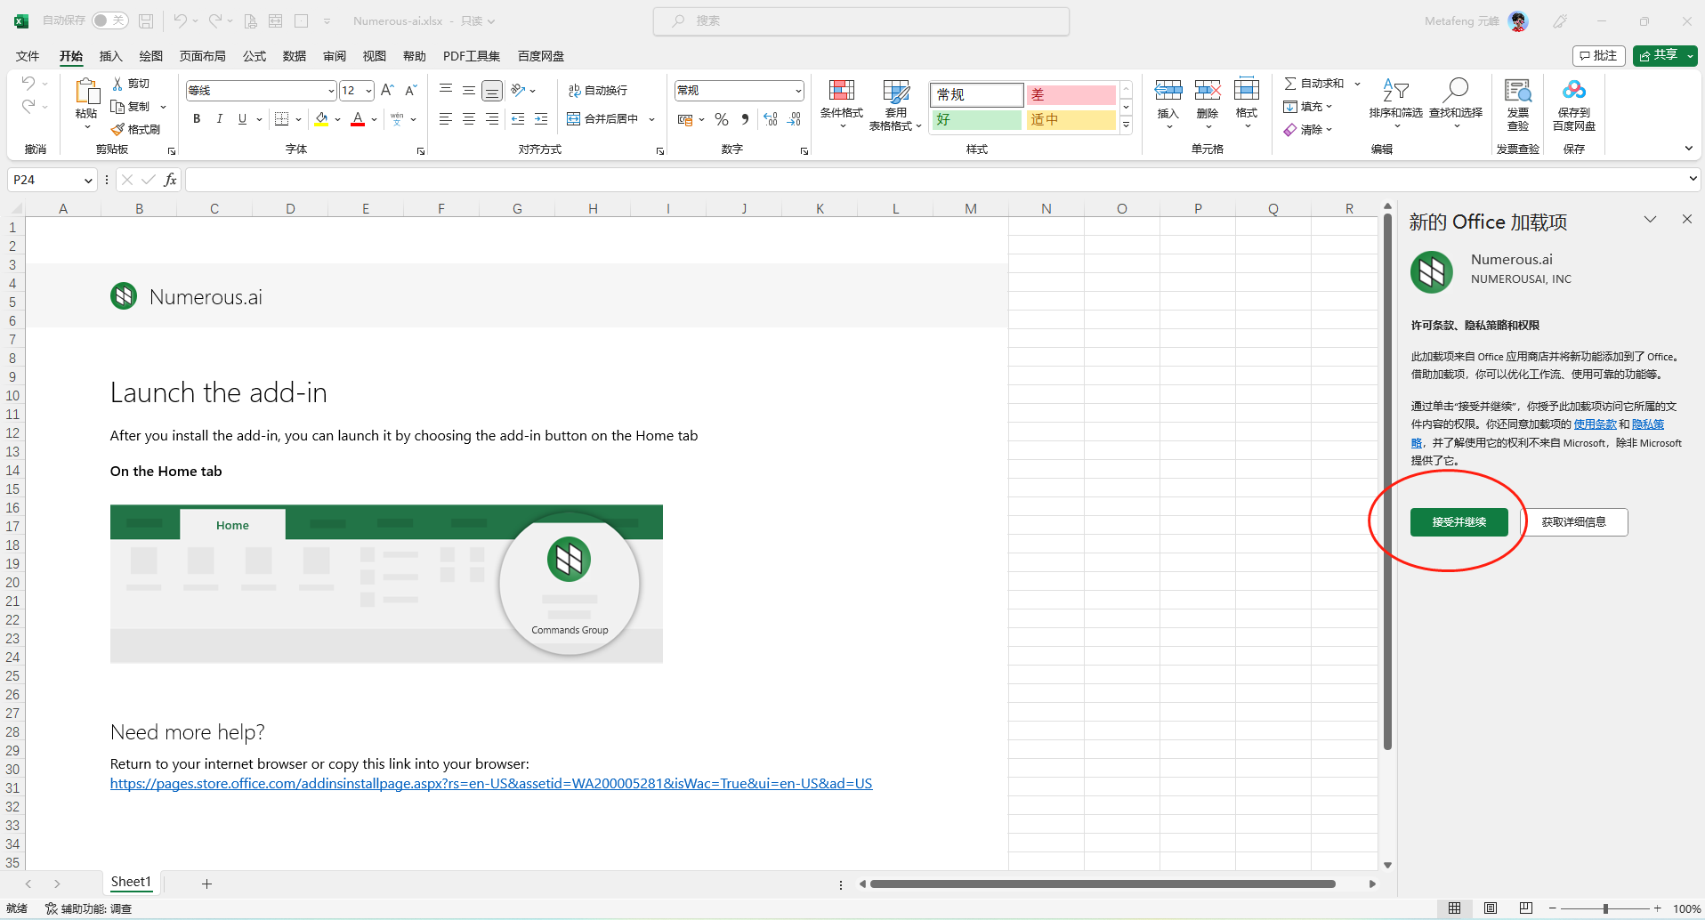The height and width of the screenshot is (920, 1705).
Task: Open the number format dropdown (常规)
Action: [798, 91]
